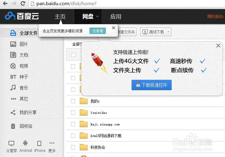
Task: Select 全部文件 in sidebar
Action: (29, 33)
